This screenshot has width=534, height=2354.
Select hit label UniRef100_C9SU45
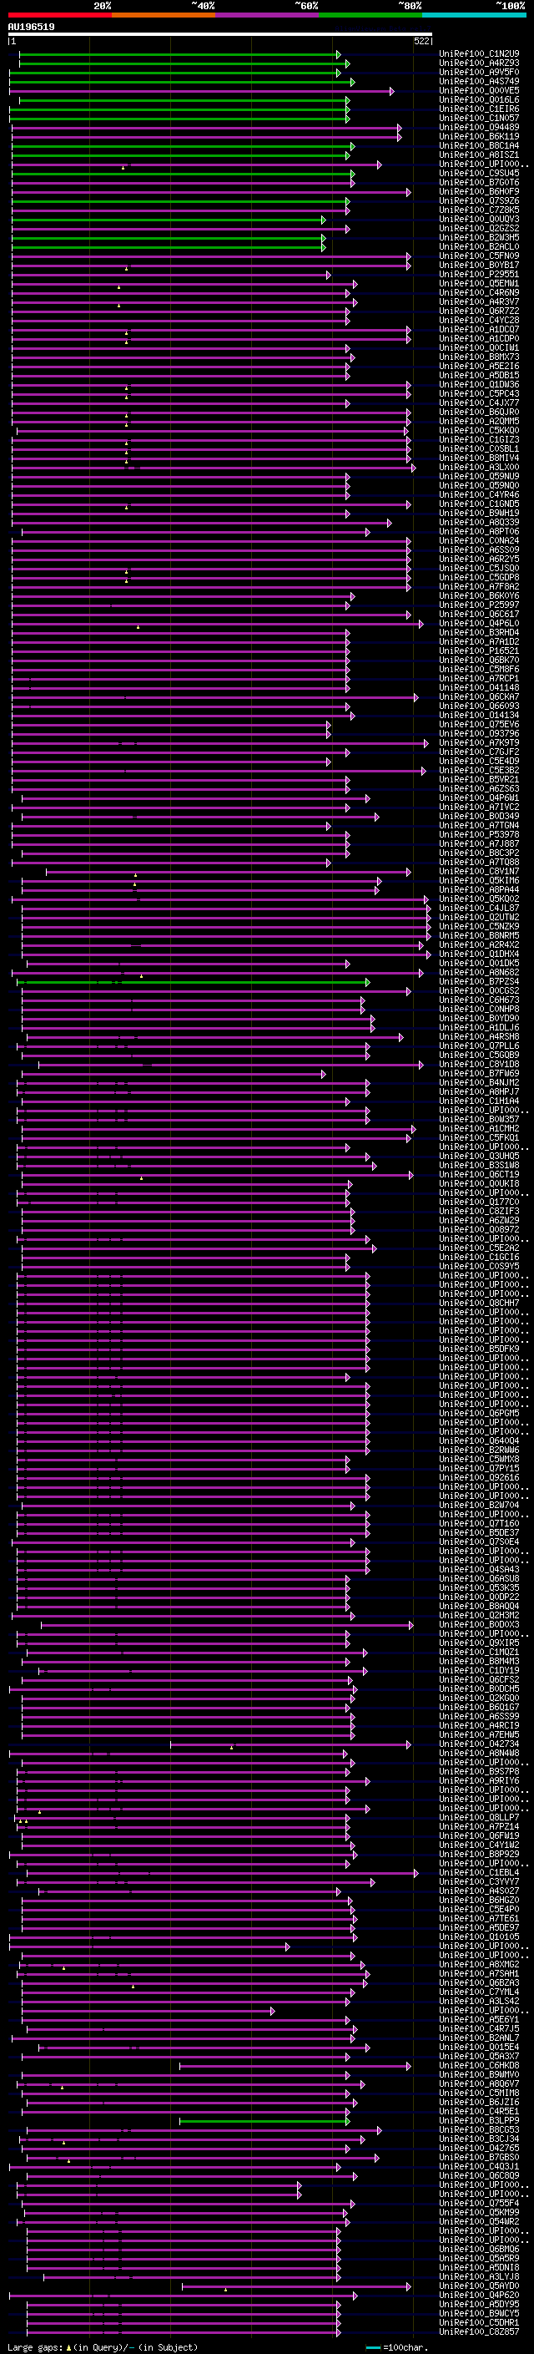coord(479,174)
